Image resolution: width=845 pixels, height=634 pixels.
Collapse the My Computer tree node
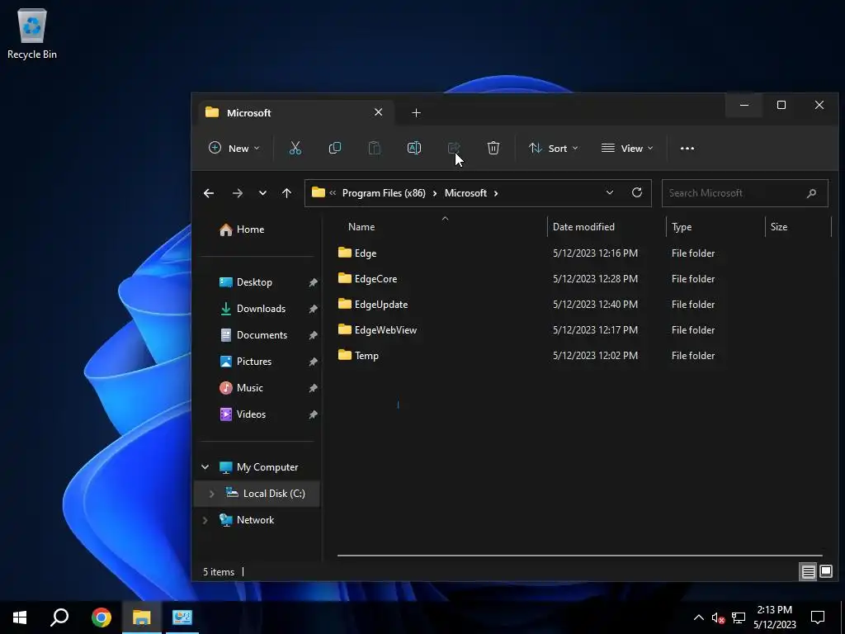[x=205, y=467]
